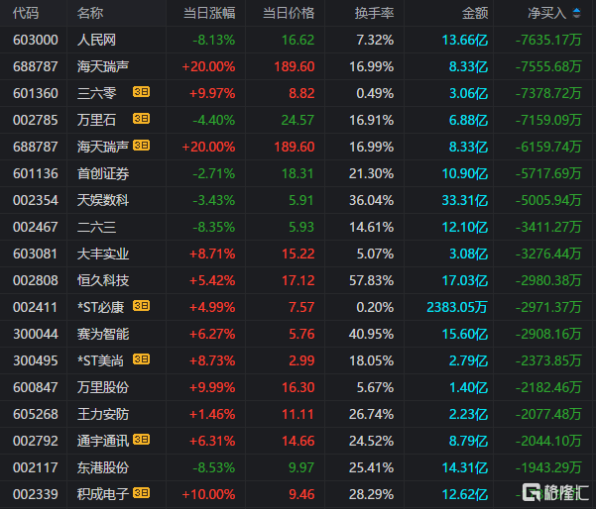Click the 2383.05万 amount for *ST必康
The image size is (596, 509).
[457, 307]
